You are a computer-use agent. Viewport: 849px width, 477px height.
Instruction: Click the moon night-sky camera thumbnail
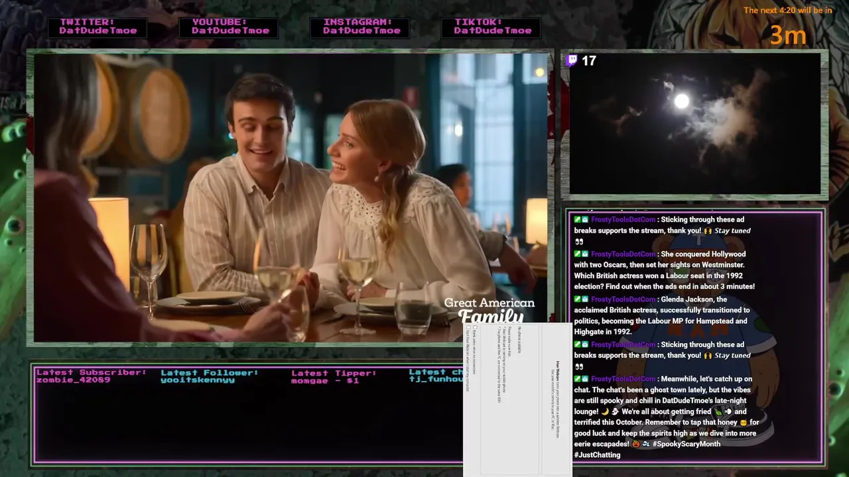694,123
